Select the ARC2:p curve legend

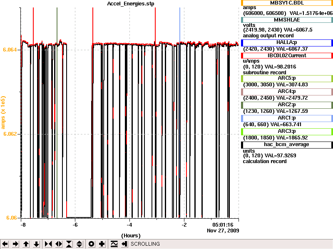coord(287,105)
